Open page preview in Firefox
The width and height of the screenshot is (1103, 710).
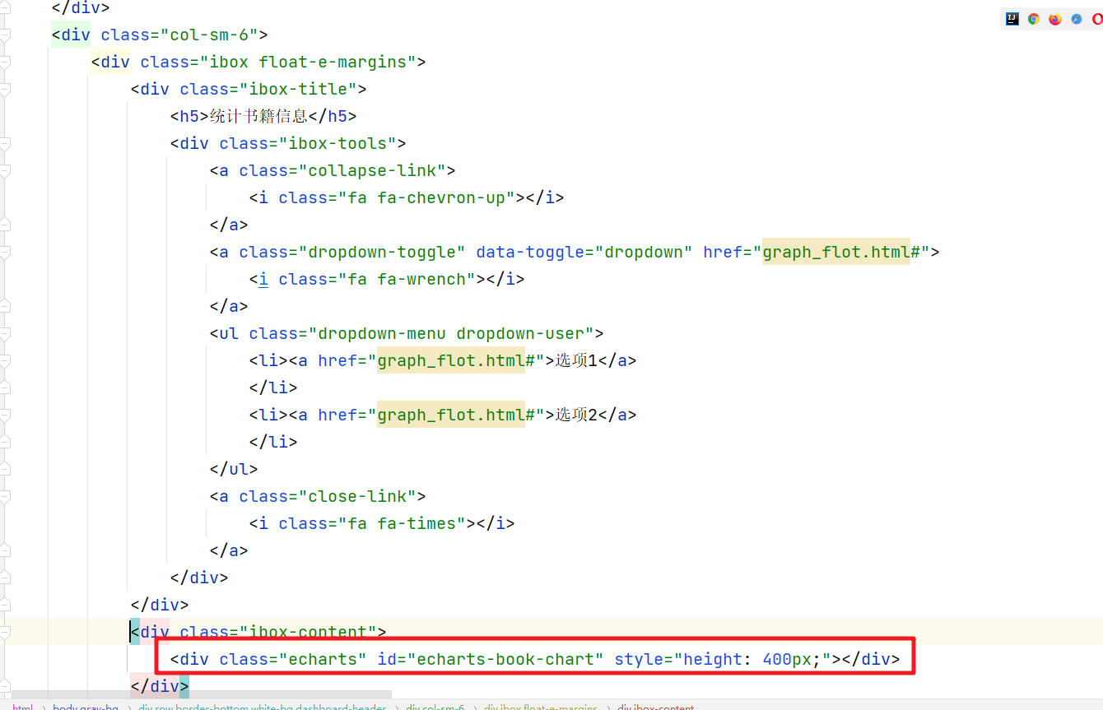coord(1055,19)
